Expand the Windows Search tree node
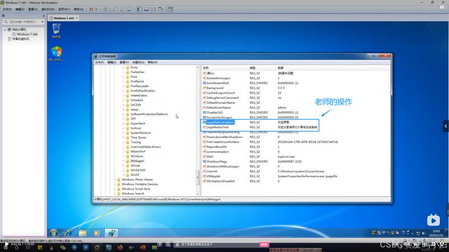Image resolution: width=449 pixels, height=252 pixels. click(x=115, y=194)
